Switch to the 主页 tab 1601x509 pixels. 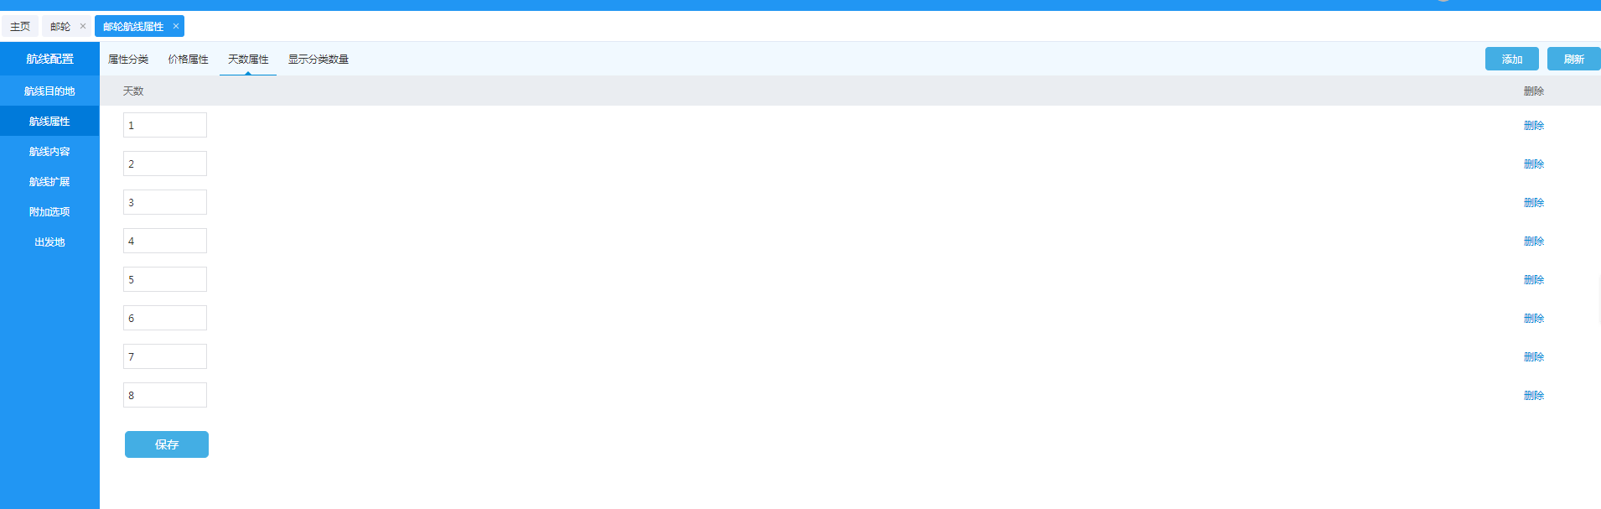point(20,26)
